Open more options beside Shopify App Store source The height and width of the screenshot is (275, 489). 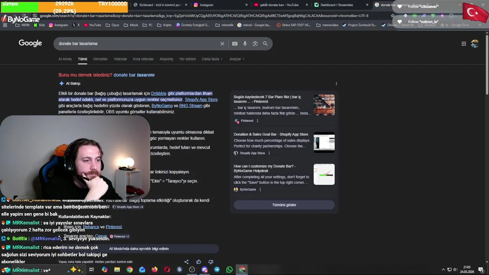(269, 153)
